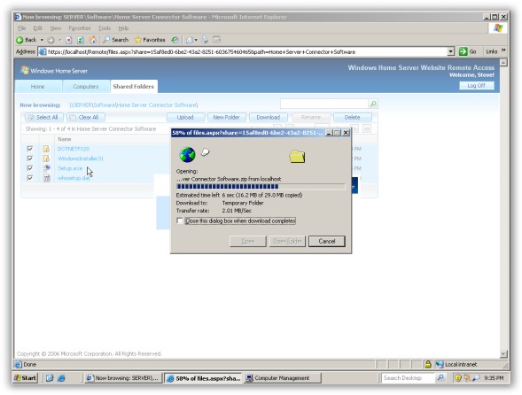Open the Mail icon dropdown arrow
The image size is (522, 395).
click(x=196, y=40)
